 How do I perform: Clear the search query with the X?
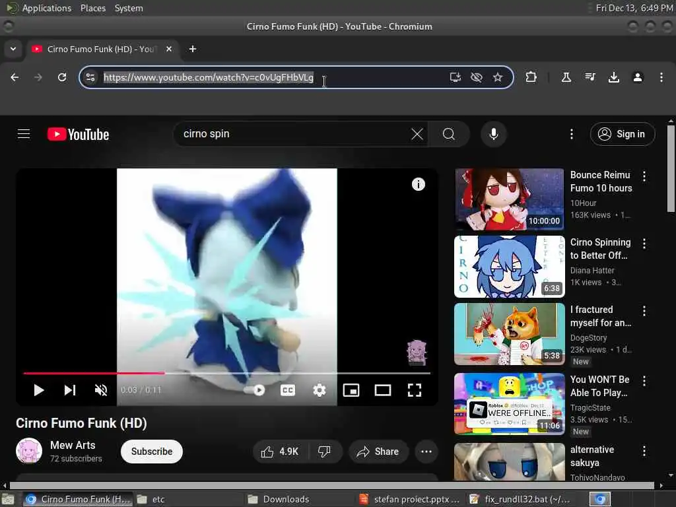[x=417, y=134]
